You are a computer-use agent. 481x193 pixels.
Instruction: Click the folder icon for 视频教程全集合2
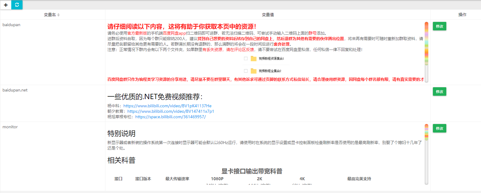pyautogui.click(x=254, y=71)
